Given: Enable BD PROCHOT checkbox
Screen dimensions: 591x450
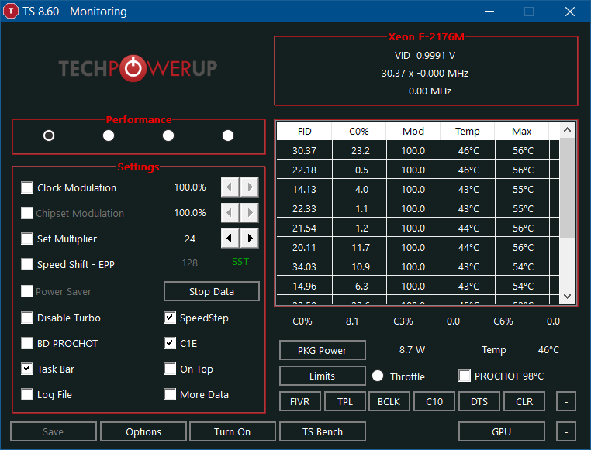Looking at the screenshot, I should tap(27, 343).
